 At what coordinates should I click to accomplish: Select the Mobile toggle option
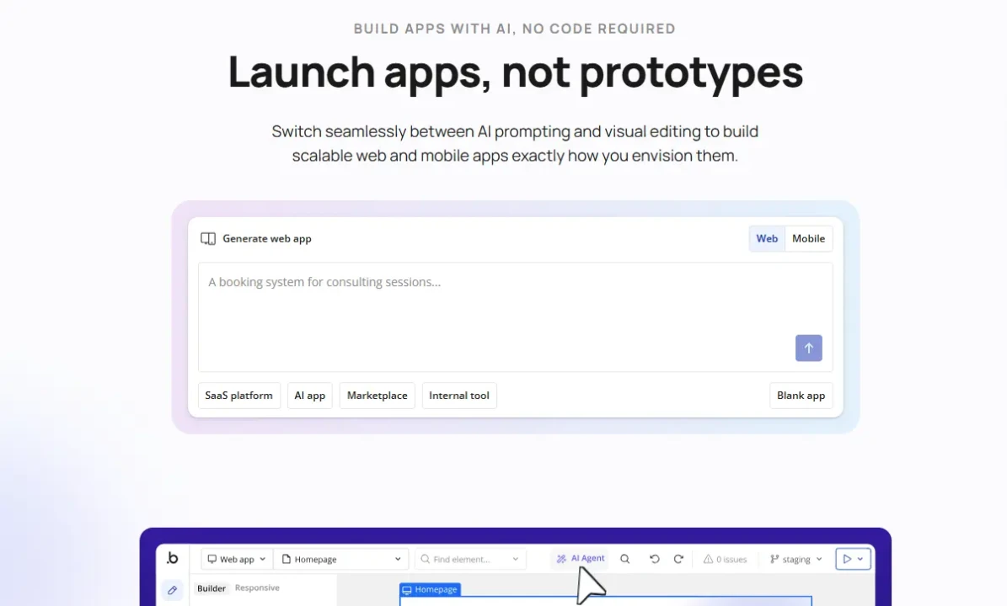coord(809,238)
